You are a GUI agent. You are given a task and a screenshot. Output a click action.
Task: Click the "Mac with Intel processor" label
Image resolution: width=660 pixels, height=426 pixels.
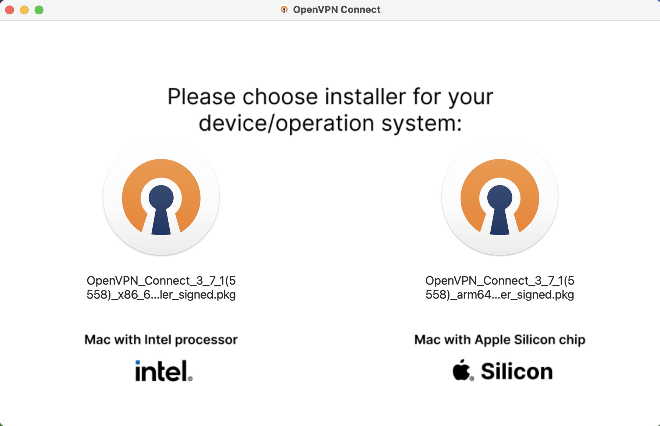point(161,339)
